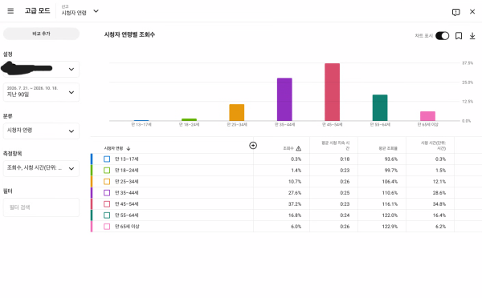Screen dimensions: 482x298
Task: Click the 10.7% views cell
Action: tap(295, 182)
